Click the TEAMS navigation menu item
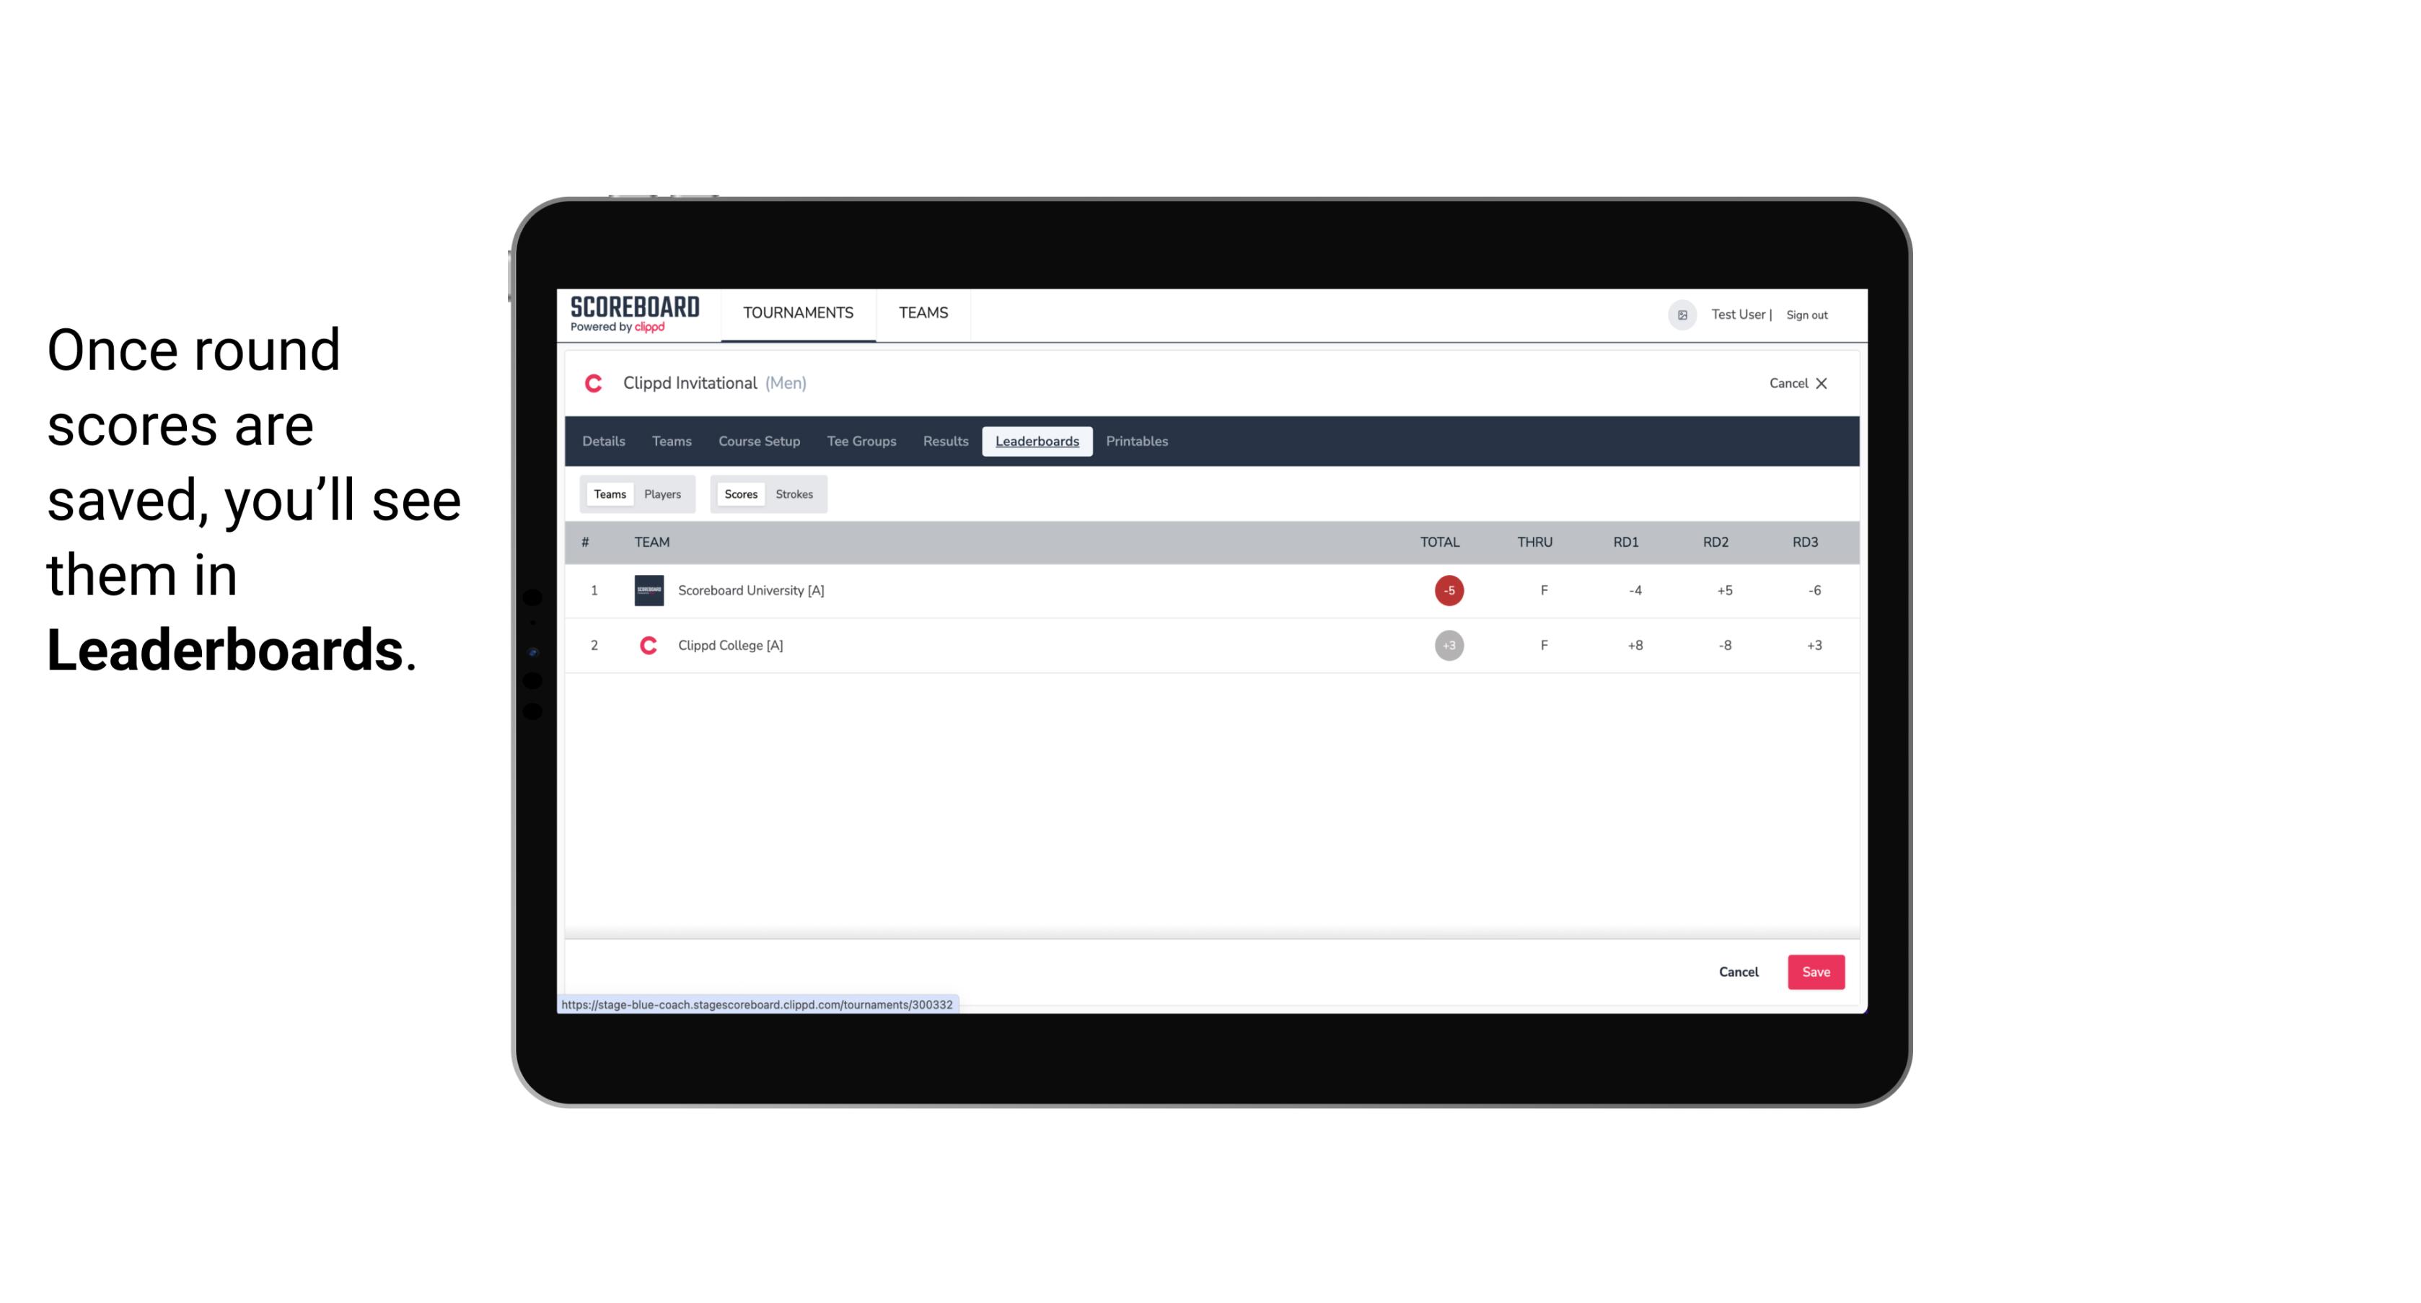 (x=923, y=313)
